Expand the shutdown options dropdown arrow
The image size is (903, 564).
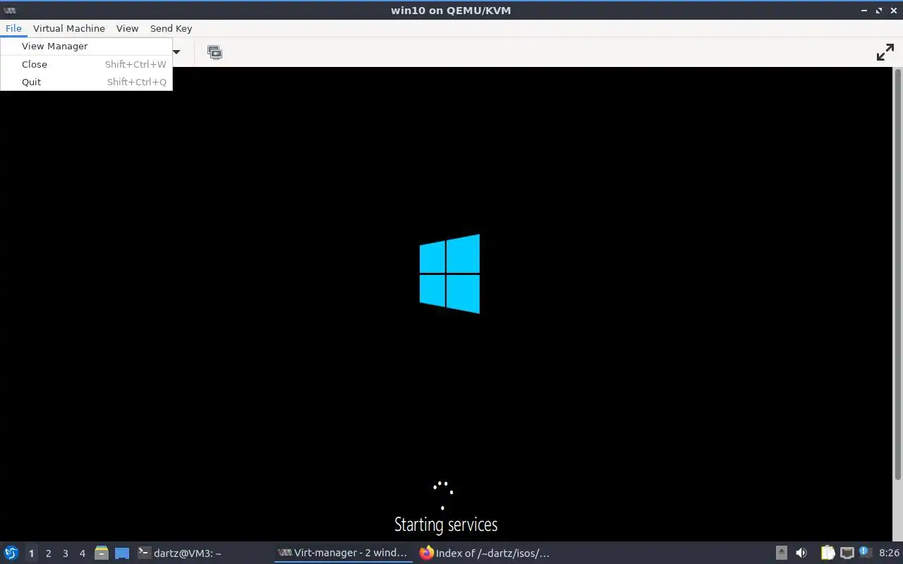(177, 52)
